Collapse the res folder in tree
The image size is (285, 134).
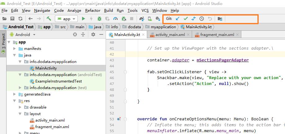pyautogui.click(x=15, y=101)
